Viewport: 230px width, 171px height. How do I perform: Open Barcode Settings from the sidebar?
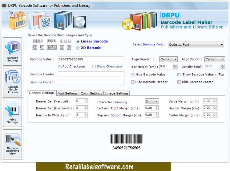click(12, 51)
